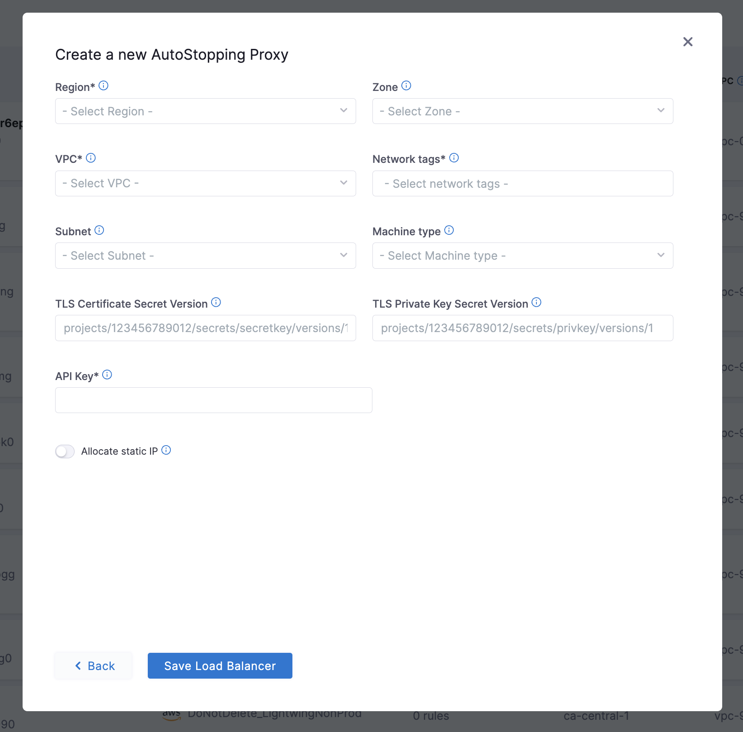Click TLS Private Key Secret Version info icon
The width and height of the screenshot is (743, 732).
point(536,302)
